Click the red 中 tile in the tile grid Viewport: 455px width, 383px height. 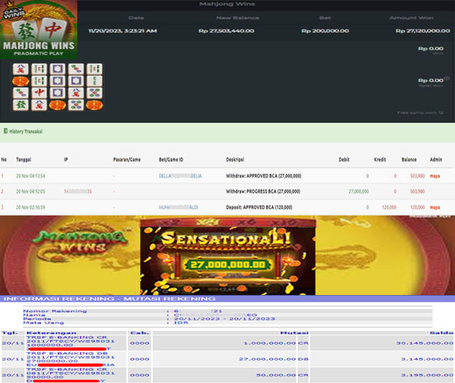tap(39, 93)
